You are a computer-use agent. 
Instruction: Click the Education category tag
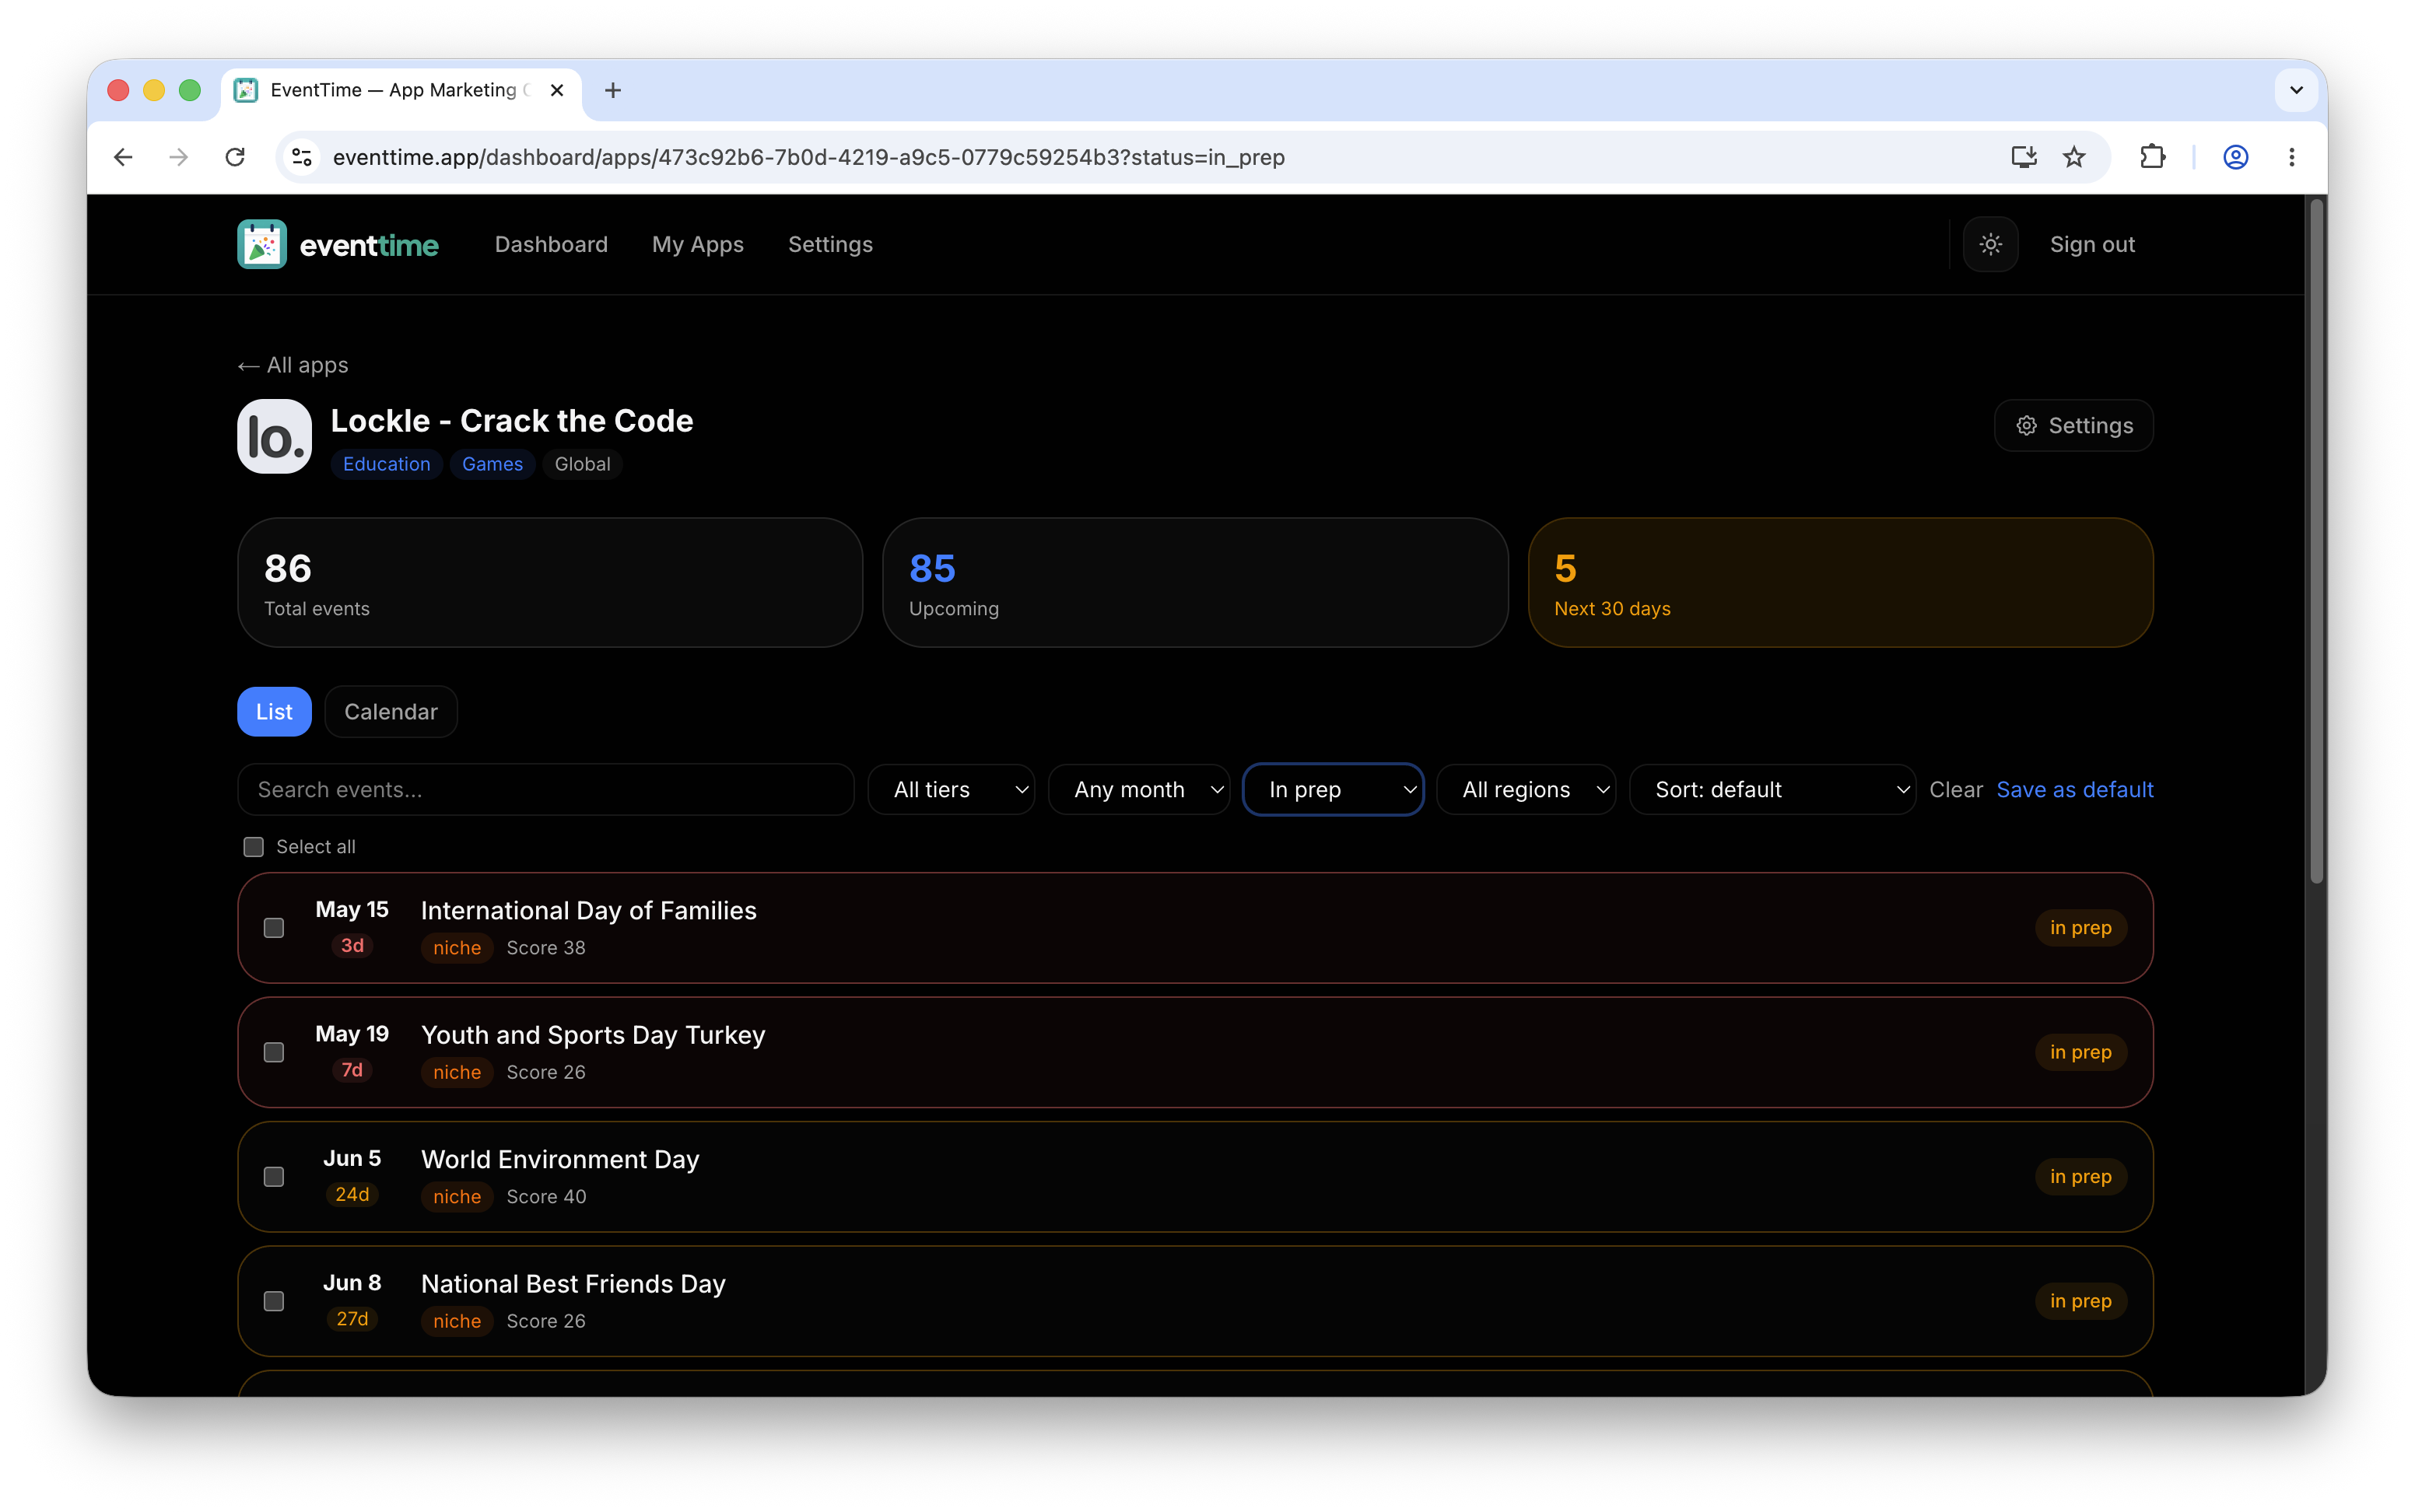click(386, 464)
